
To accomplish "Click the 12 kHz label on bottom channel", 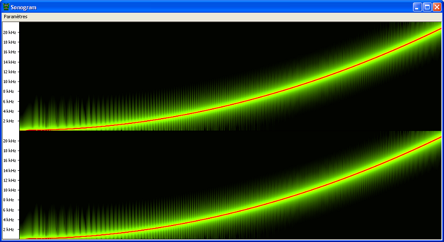I will (x=9, y=181).
